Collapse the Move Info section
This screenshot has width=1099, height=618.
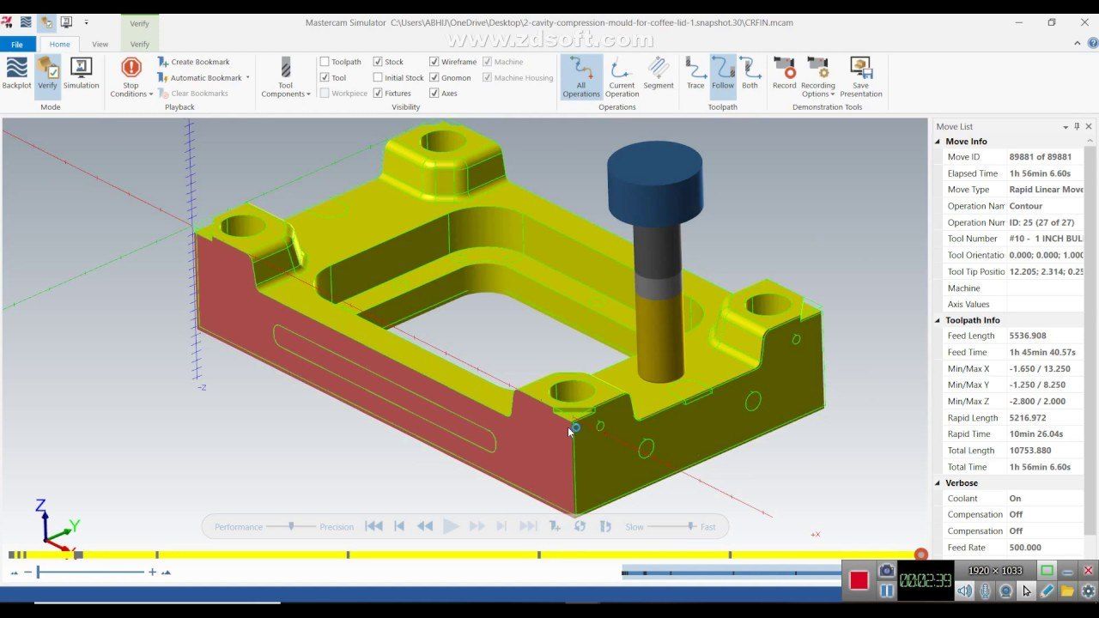coord(938,142)
